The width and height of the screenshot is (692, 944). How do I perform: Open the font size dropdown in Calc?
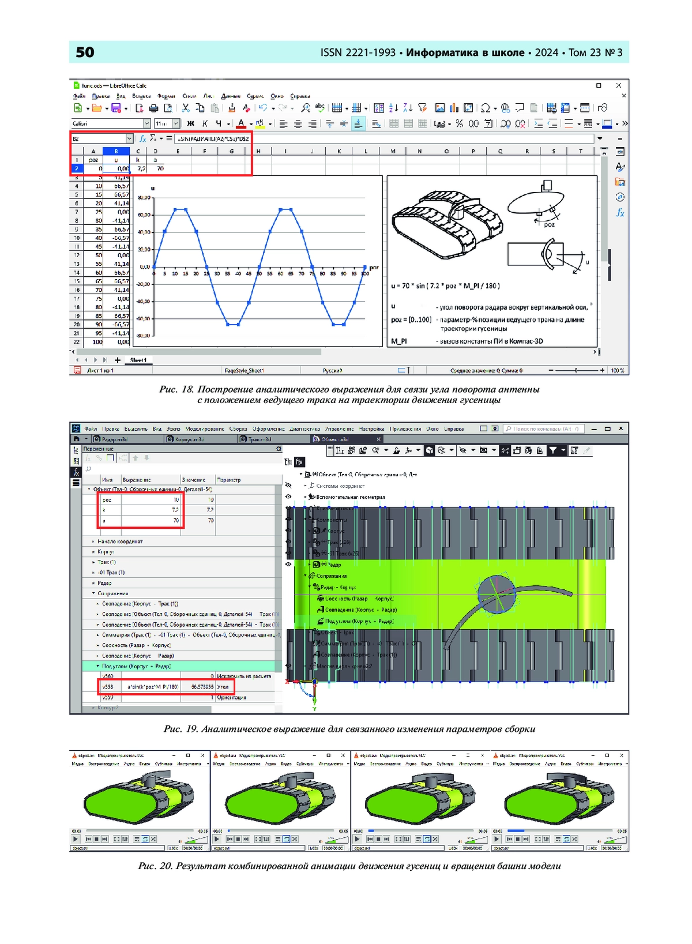(175, 123)
